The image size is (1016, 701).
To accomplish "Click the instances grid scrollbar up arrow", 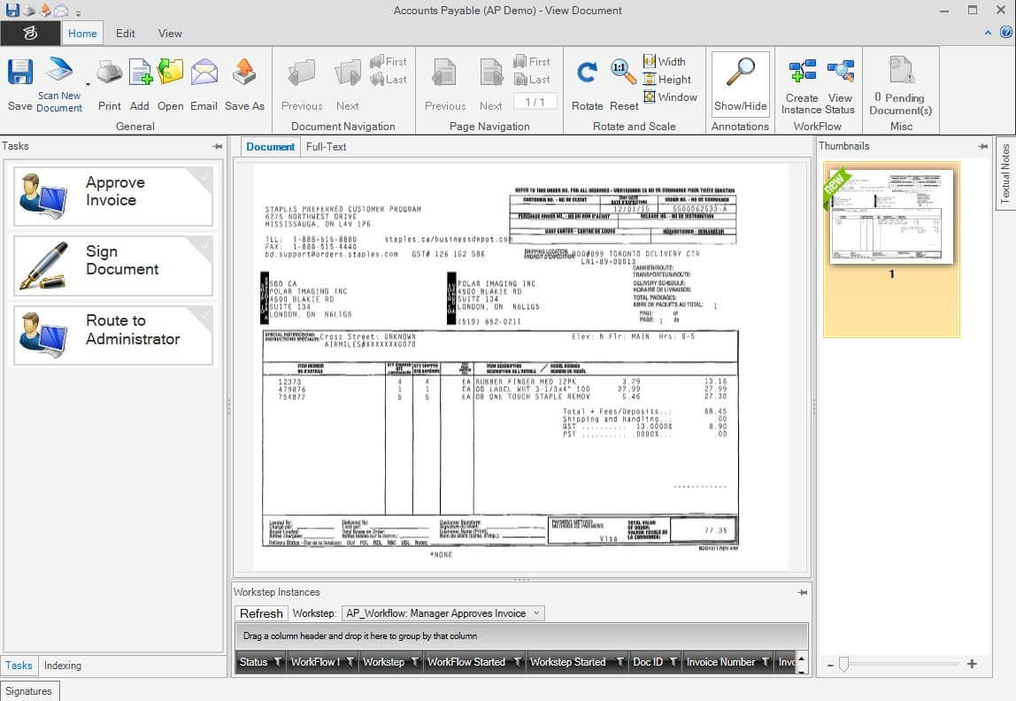I will tap(802, 659).
